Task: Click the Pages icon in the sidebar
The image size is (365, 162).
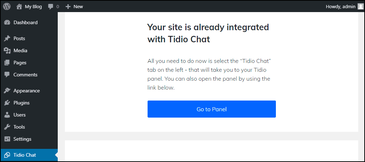Action: tap(7, 63)
